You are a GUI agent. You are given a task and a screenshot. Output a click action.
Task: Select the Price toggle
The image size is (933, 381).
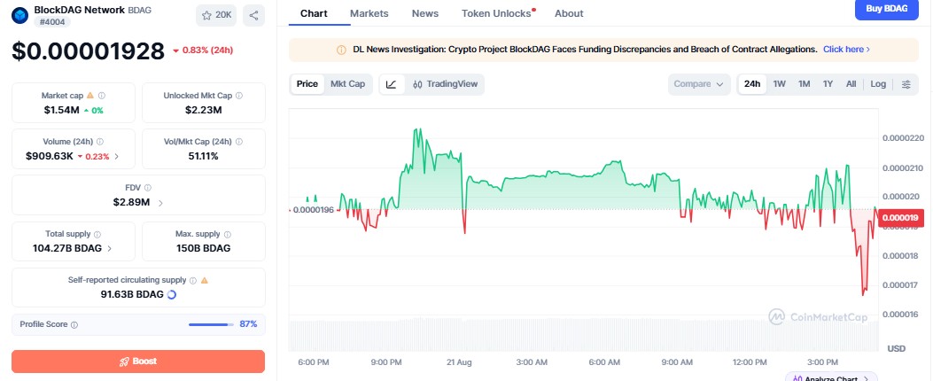click(307, 84)
